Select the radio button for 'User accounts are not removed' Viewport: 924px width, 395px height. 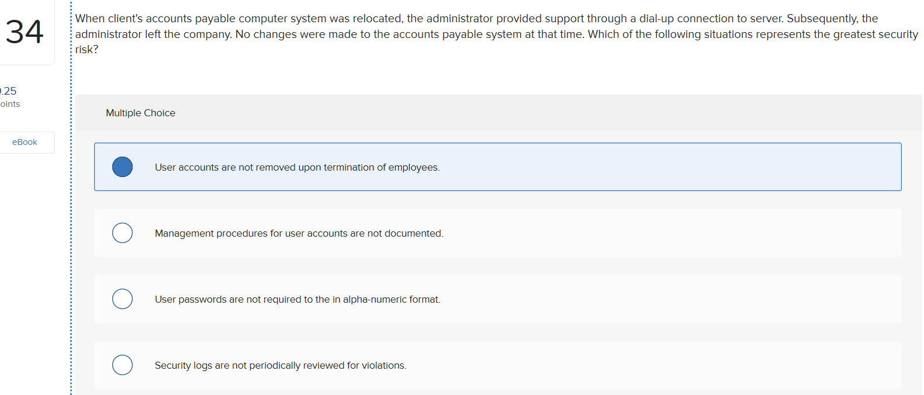[x=122, y=167]
